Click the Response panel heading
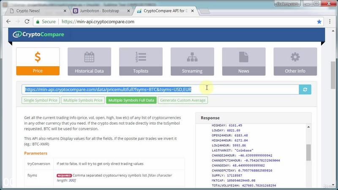 click(x=210, y=118)
